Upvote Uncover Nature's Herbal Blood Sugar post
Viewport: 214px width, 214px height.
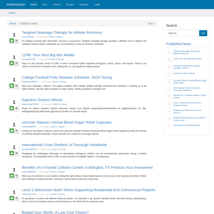point(12,131)
